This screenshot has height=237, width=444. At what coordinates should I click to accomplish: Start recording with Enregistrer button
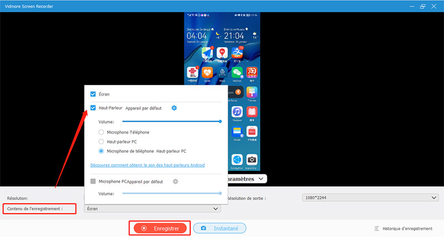pos(160,228)
